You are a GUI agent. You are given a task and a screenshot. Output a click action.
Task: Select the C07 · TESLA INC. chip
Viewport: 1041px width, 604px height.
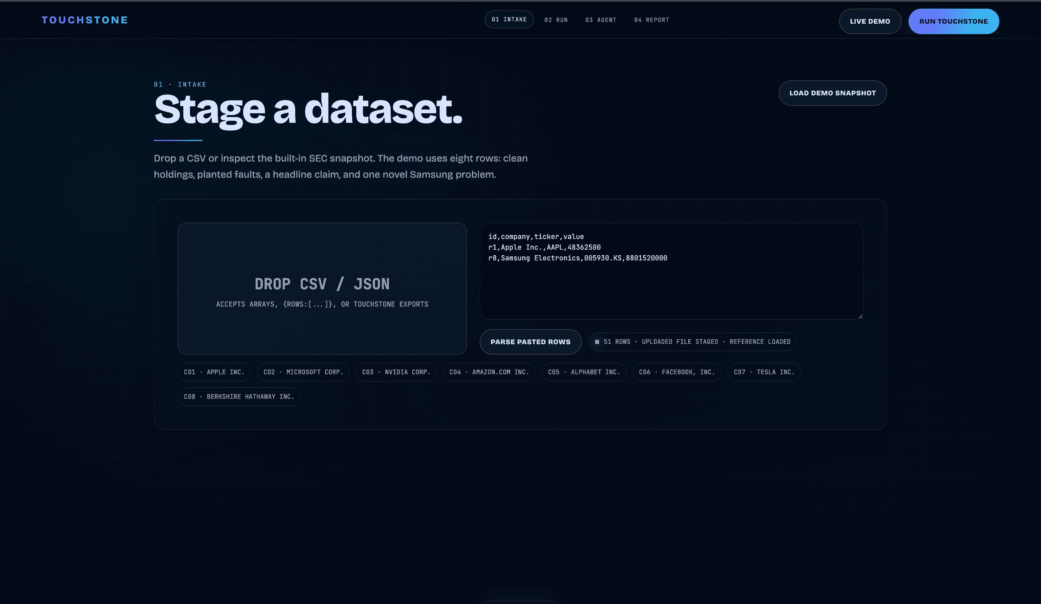click(x=764, y=373)
